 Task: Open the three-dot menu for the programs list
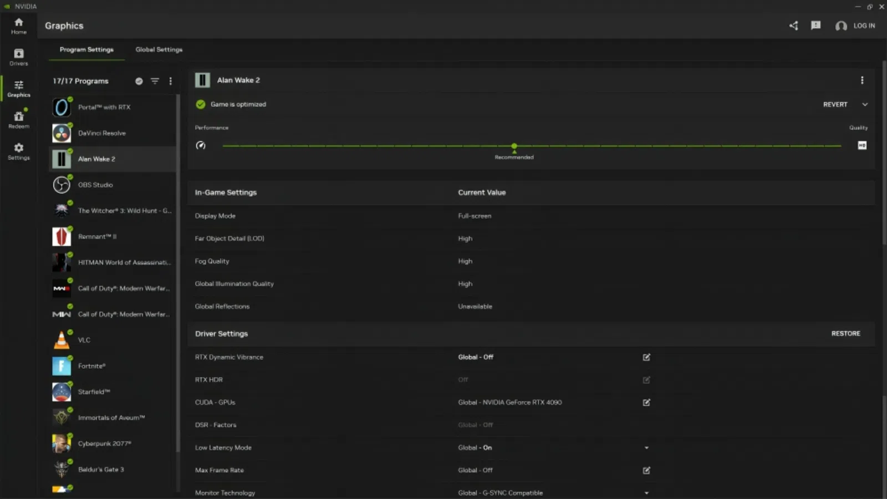click(170, 81)
